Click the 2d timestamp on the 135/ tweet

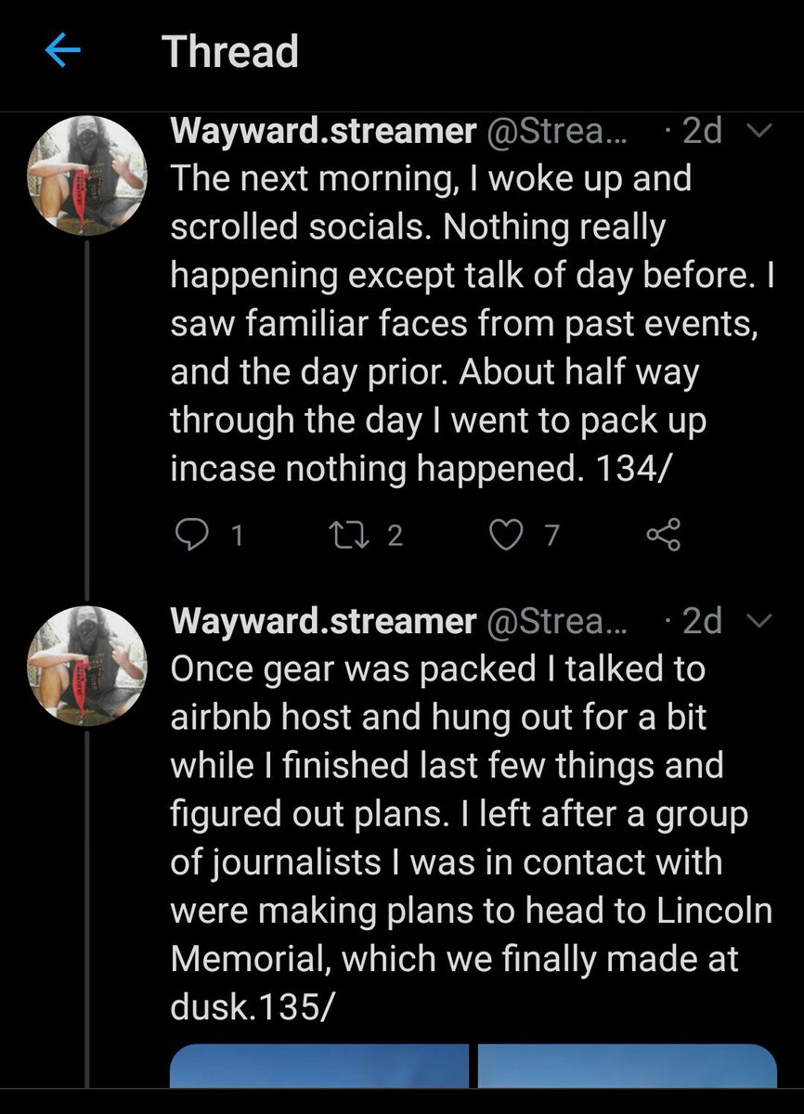[x=701, y=621]
